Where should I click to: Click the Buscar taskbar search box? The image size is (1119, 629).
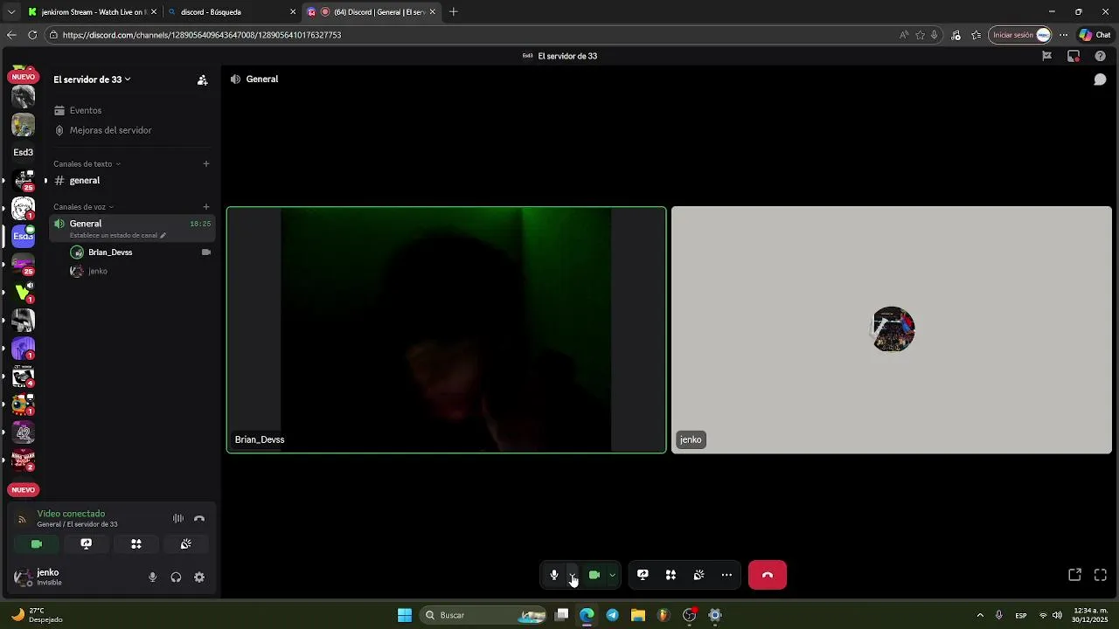tap(484, 615)
